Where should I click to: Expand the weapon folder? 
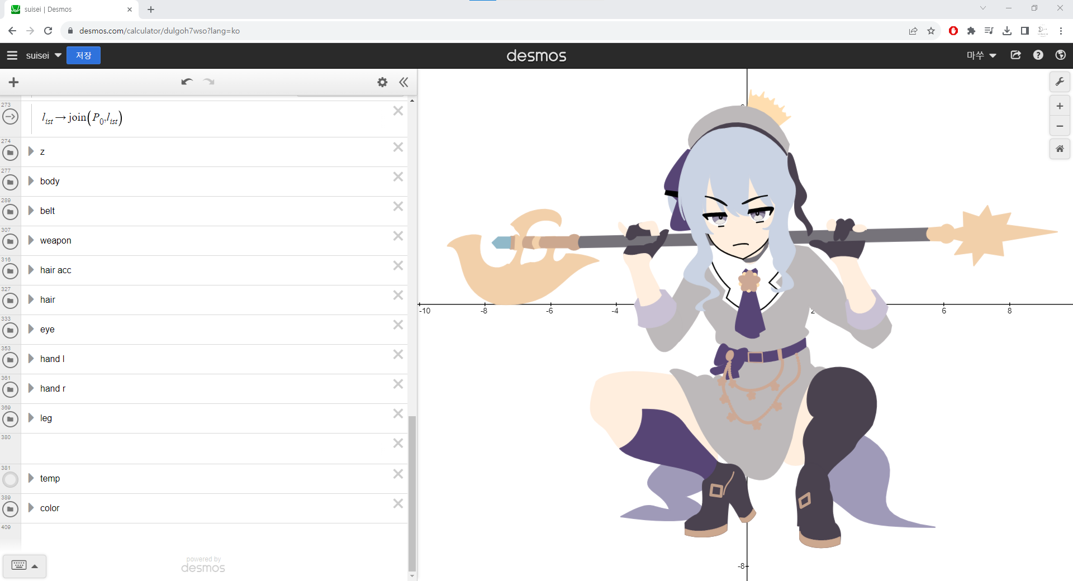coord(31,240)
